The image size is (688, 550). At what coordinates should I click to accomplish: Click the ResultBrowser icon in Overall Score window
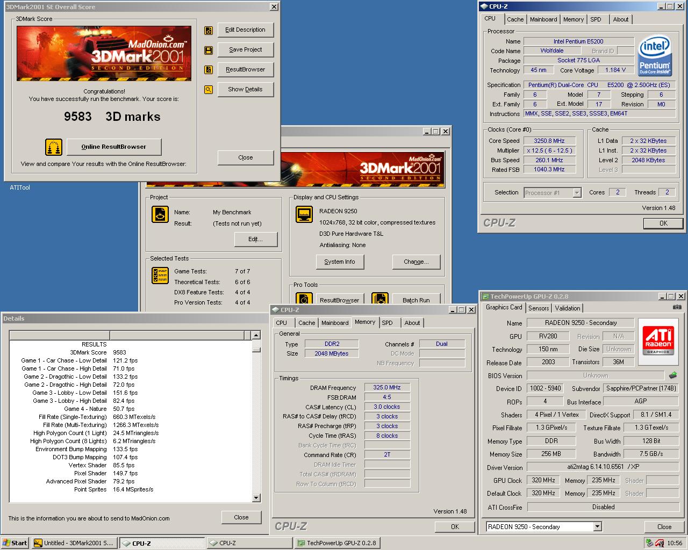click(209, 70)
